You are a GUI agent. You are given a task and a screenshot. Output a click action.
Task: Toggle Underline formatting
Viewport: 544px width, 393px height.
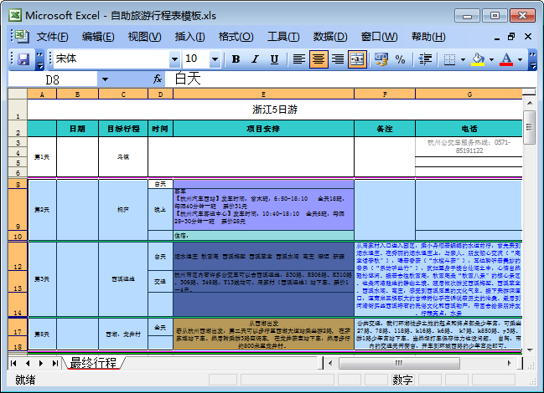[x=274, y=59]
